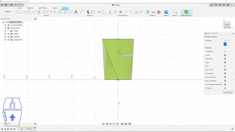Hide the Bodies folder with eye icon

pos(8,34)
